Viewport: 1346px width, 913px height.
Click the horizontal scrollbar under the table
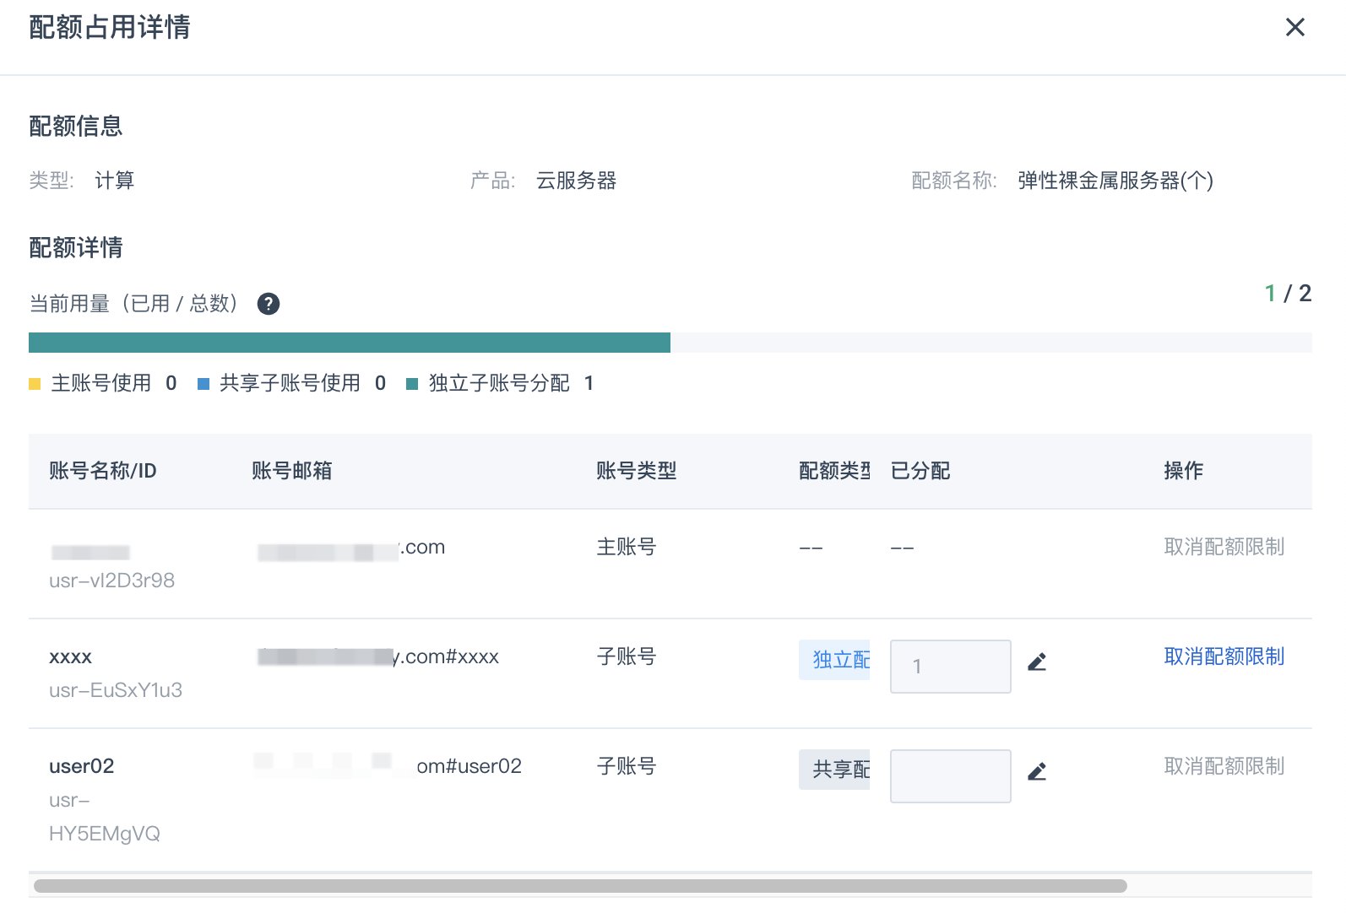click(580, 886)
